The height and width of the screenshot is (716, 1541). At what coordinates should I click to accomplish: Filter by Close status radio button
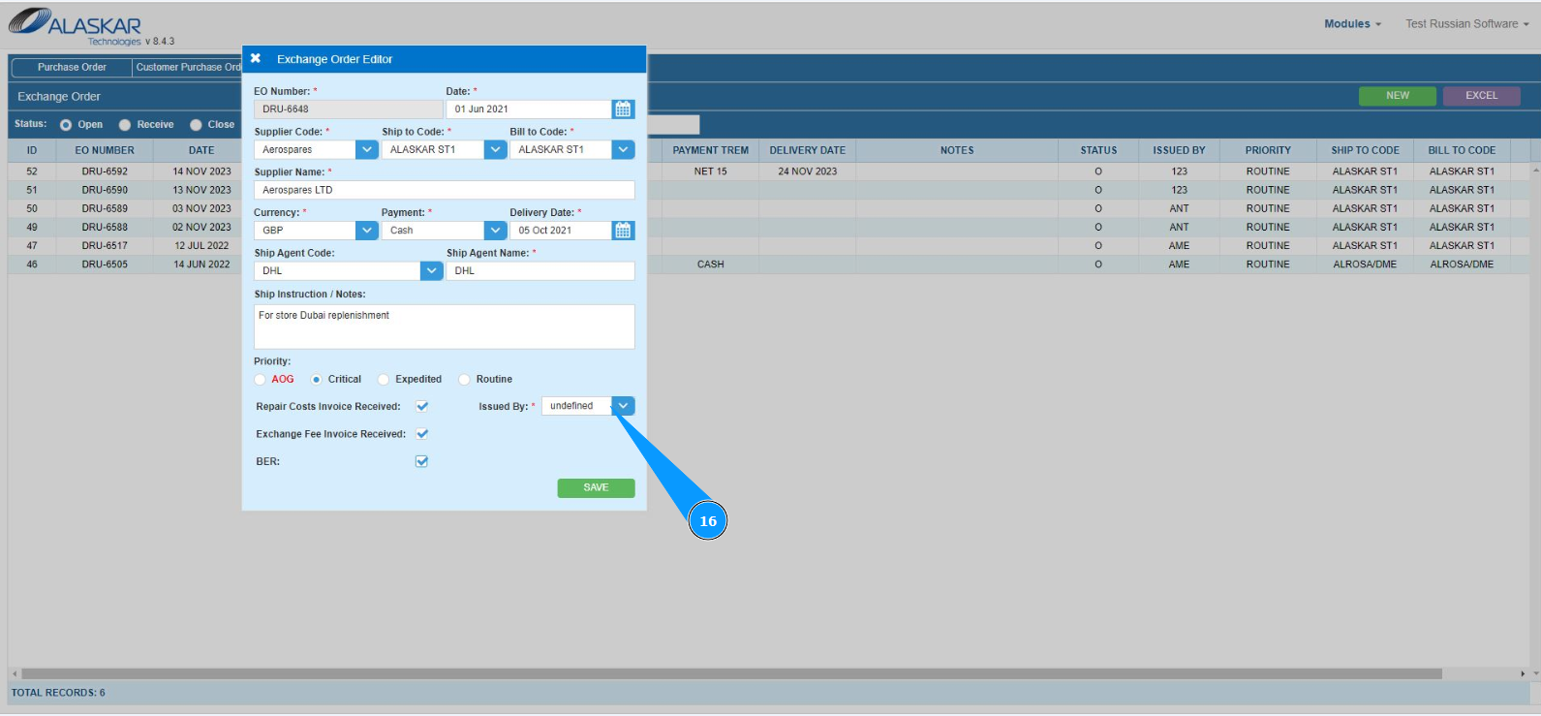coord(196,125)
